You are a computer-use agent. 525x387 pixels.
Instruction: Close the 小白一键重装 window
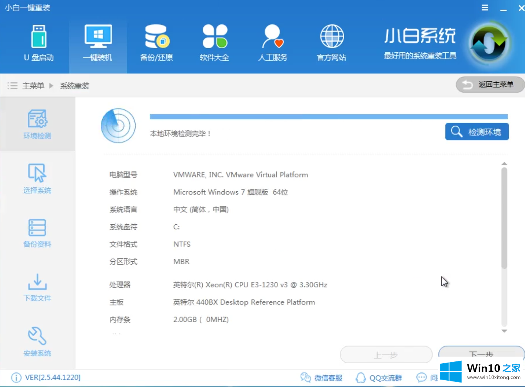click(521, 8)
